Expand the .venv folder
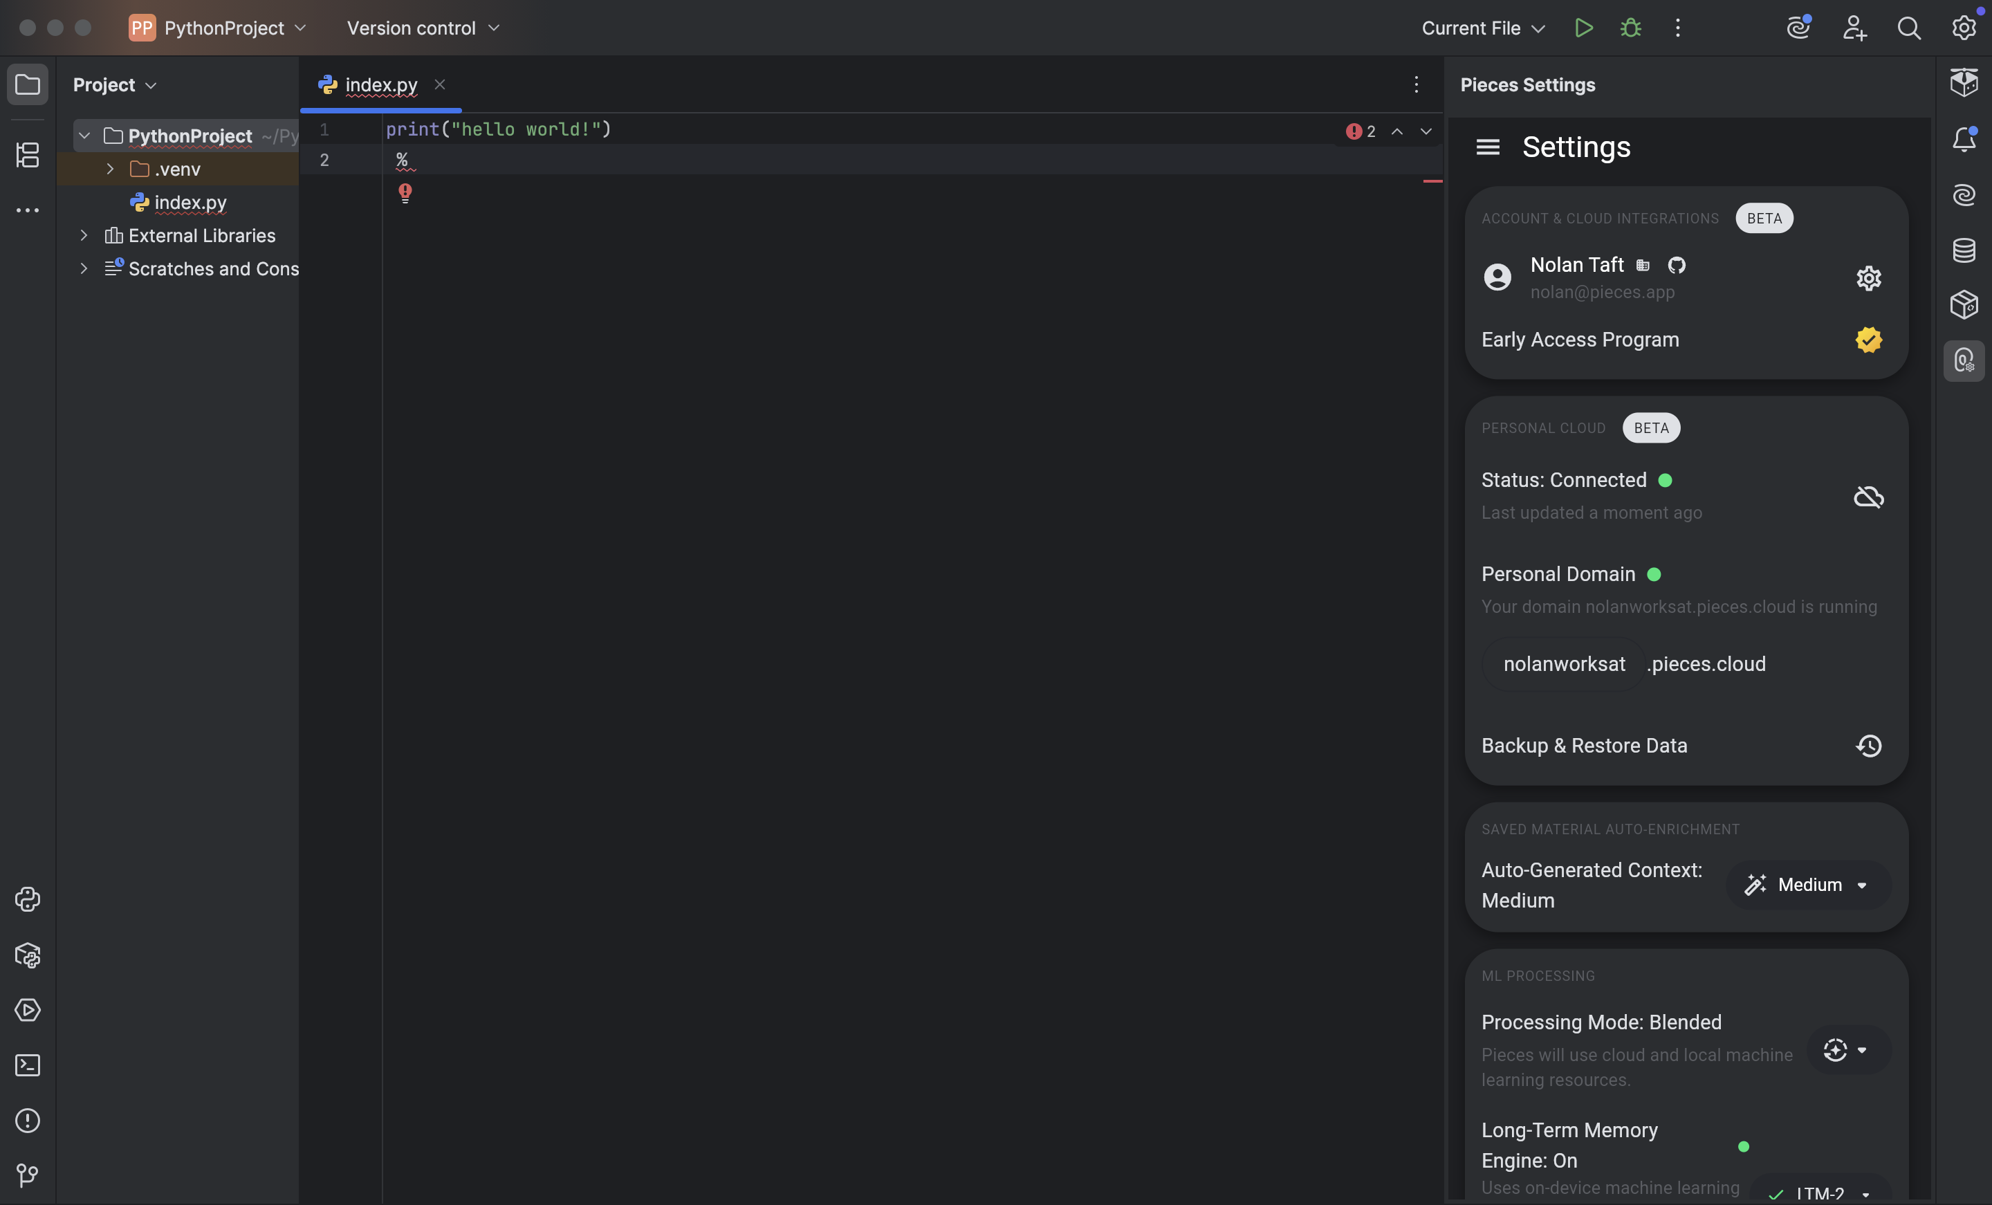1992x1205 pixels. click(110, 169)
